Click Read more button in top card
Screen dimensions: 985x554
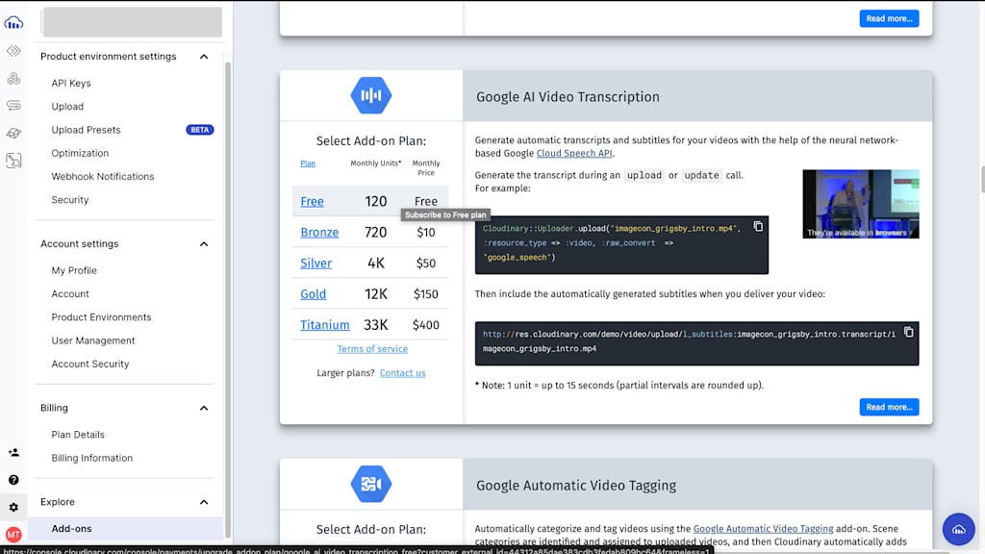pyautogui.click(x=889, y=18)
